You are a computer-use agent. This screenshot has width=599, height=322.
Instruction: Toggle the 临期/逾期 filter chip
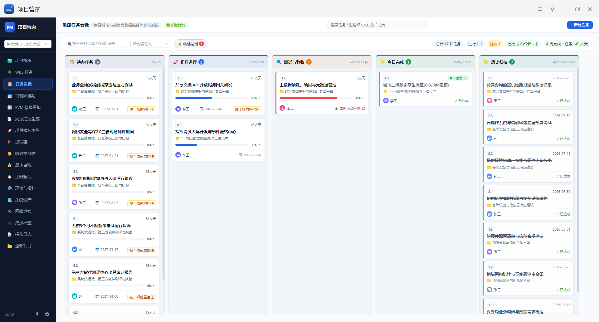(x=191, y=44)
